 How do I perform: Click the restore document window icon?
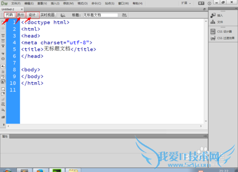pyautogui.click(x=204, y=9)
